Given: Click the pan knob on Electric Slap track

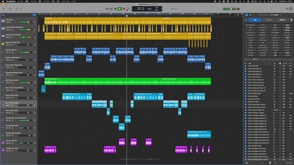Looking at the screenshot, I should click(x=34, y=52).
